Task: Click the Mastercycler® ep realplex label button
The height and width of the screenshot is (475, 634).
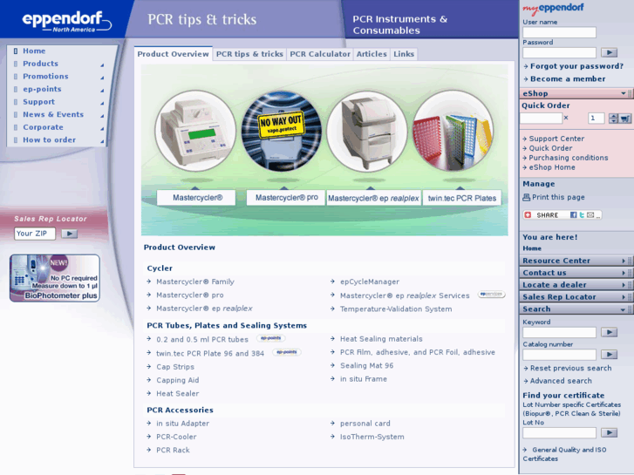Action: click(373, 198)
